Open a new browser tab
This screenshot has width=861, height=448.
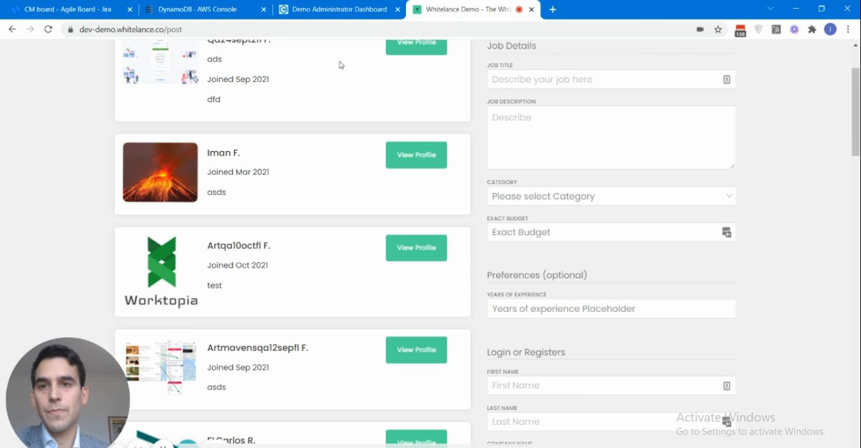(x=553, y=9)
